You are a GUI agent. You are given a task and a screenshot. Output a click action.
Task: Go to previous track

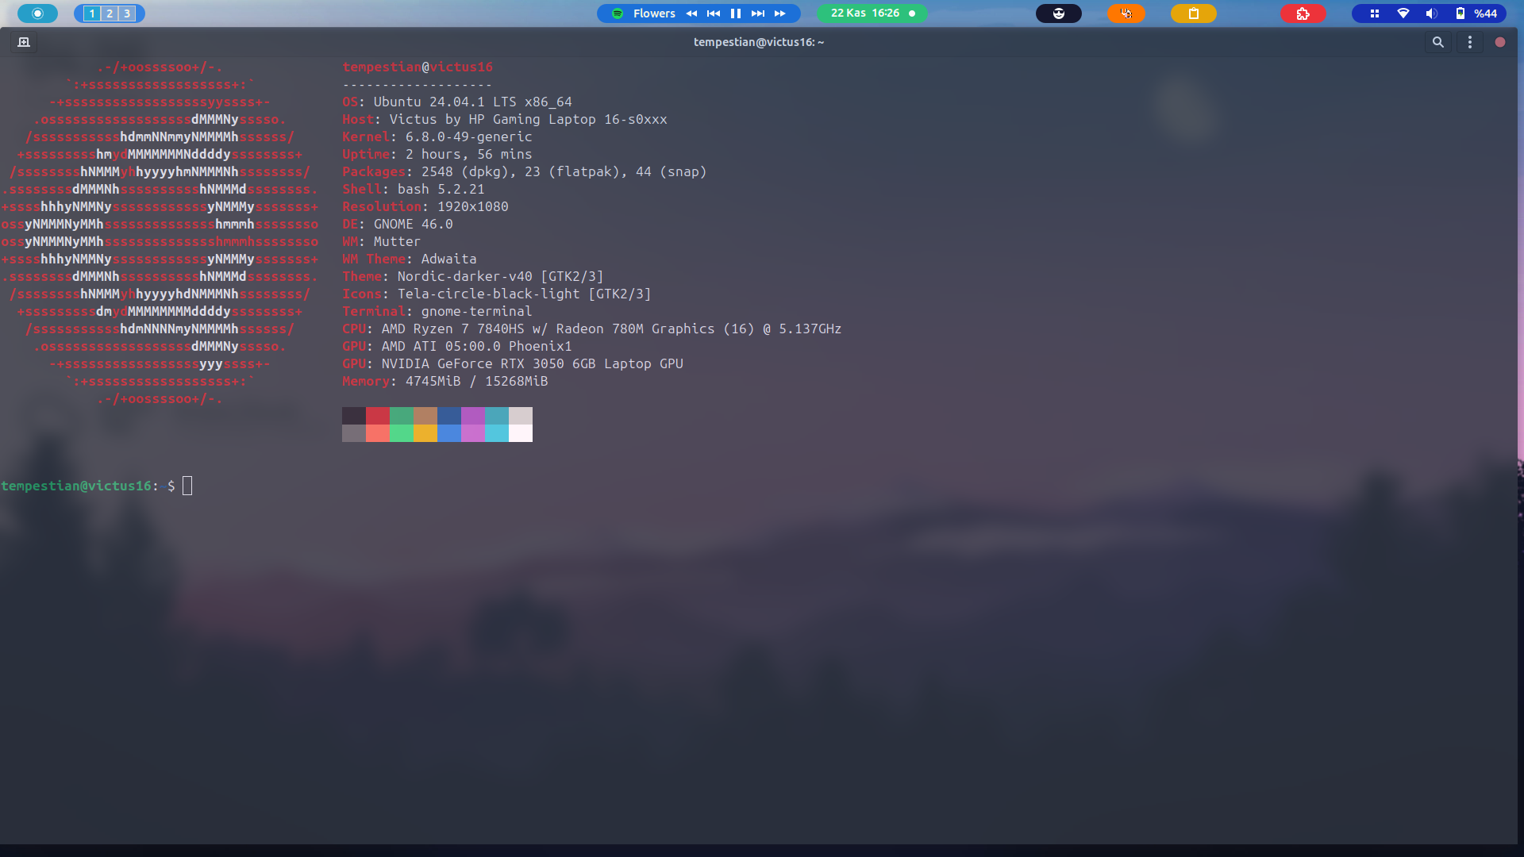pos(714,13)
